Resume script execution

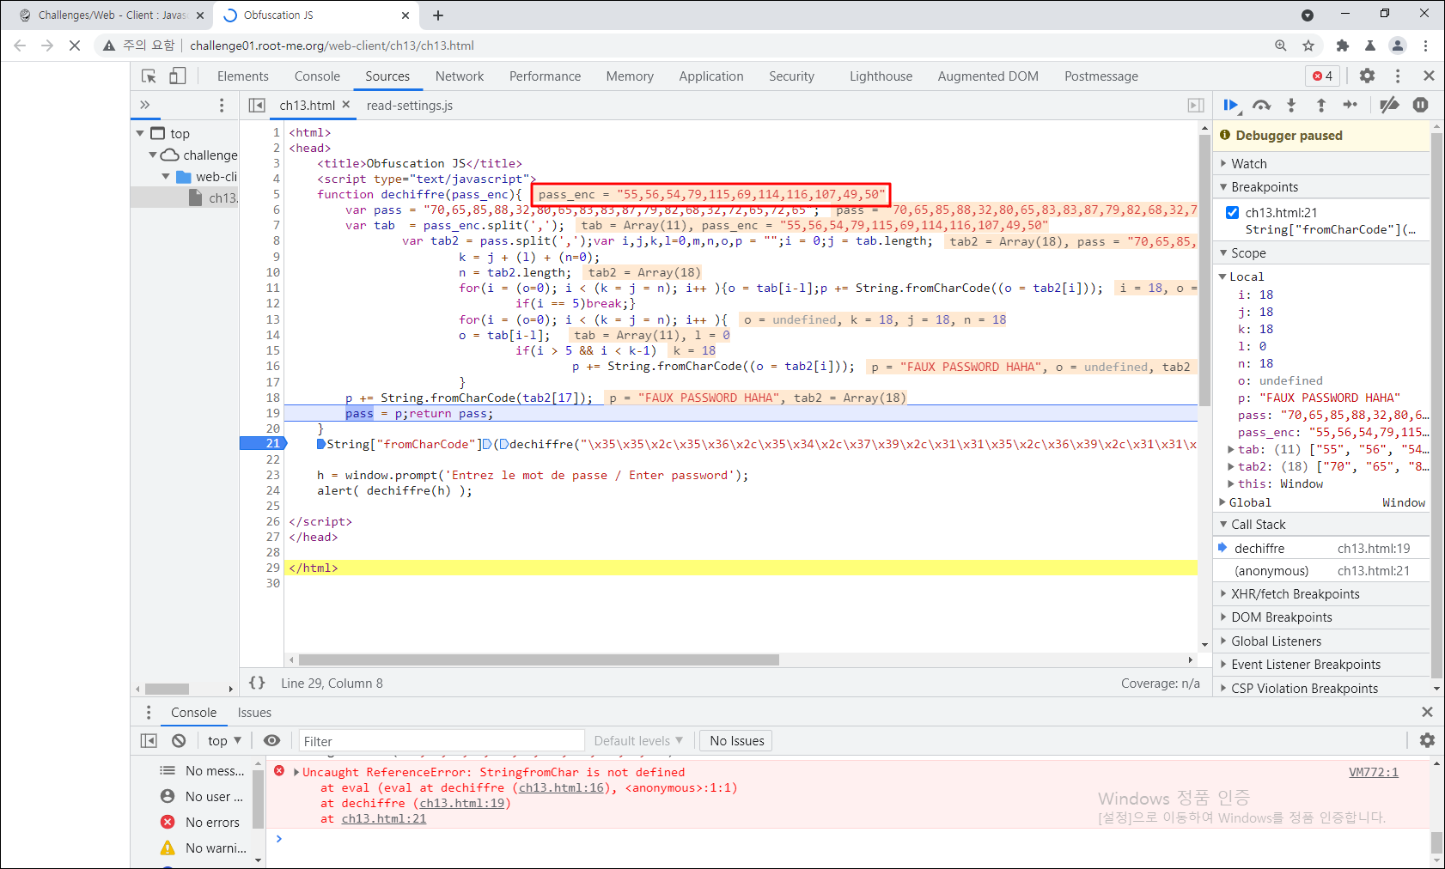pos(1231,105)
